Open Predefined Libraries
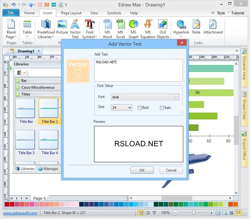 click(46, 29)
